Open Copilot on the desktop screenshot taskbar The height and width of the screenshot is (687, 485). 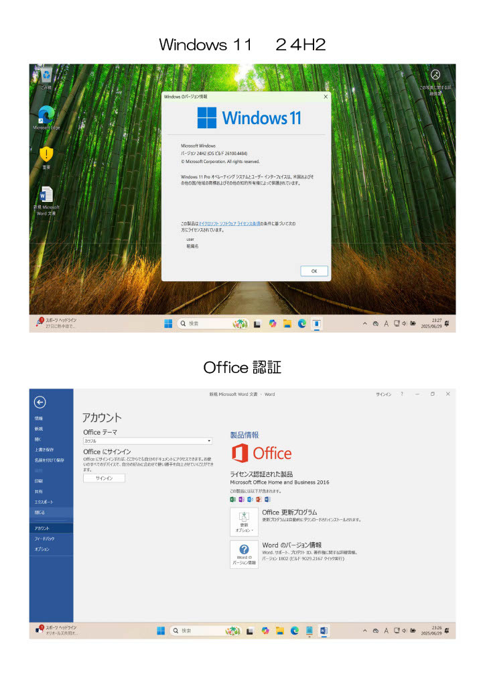pos(273,324)
